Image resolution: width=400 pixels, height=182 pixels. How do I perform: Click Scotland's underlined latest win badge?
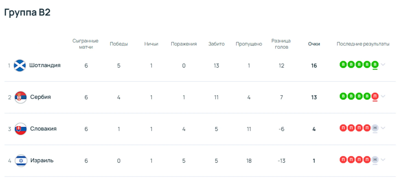point(375,65)
